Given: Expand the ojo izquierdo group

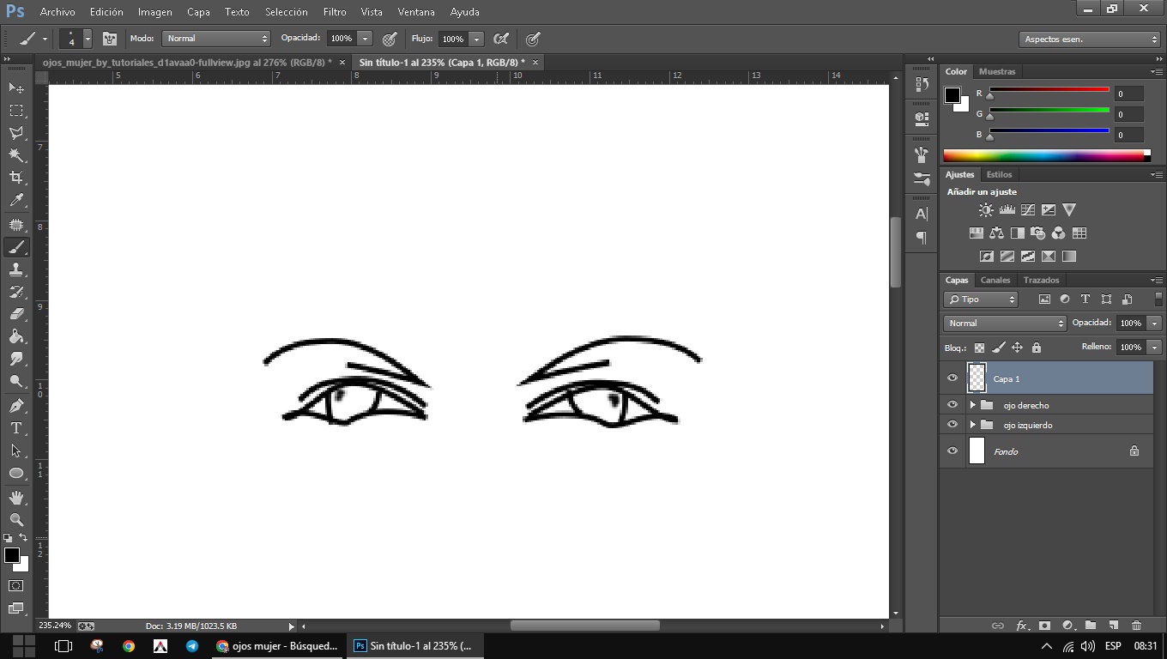Looking at the screenshot, I should (x=972, y=425).
